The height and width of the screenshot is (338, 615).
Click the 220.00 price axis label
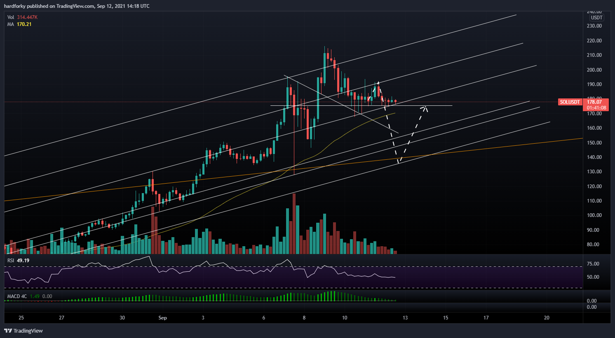pos(594,41)
